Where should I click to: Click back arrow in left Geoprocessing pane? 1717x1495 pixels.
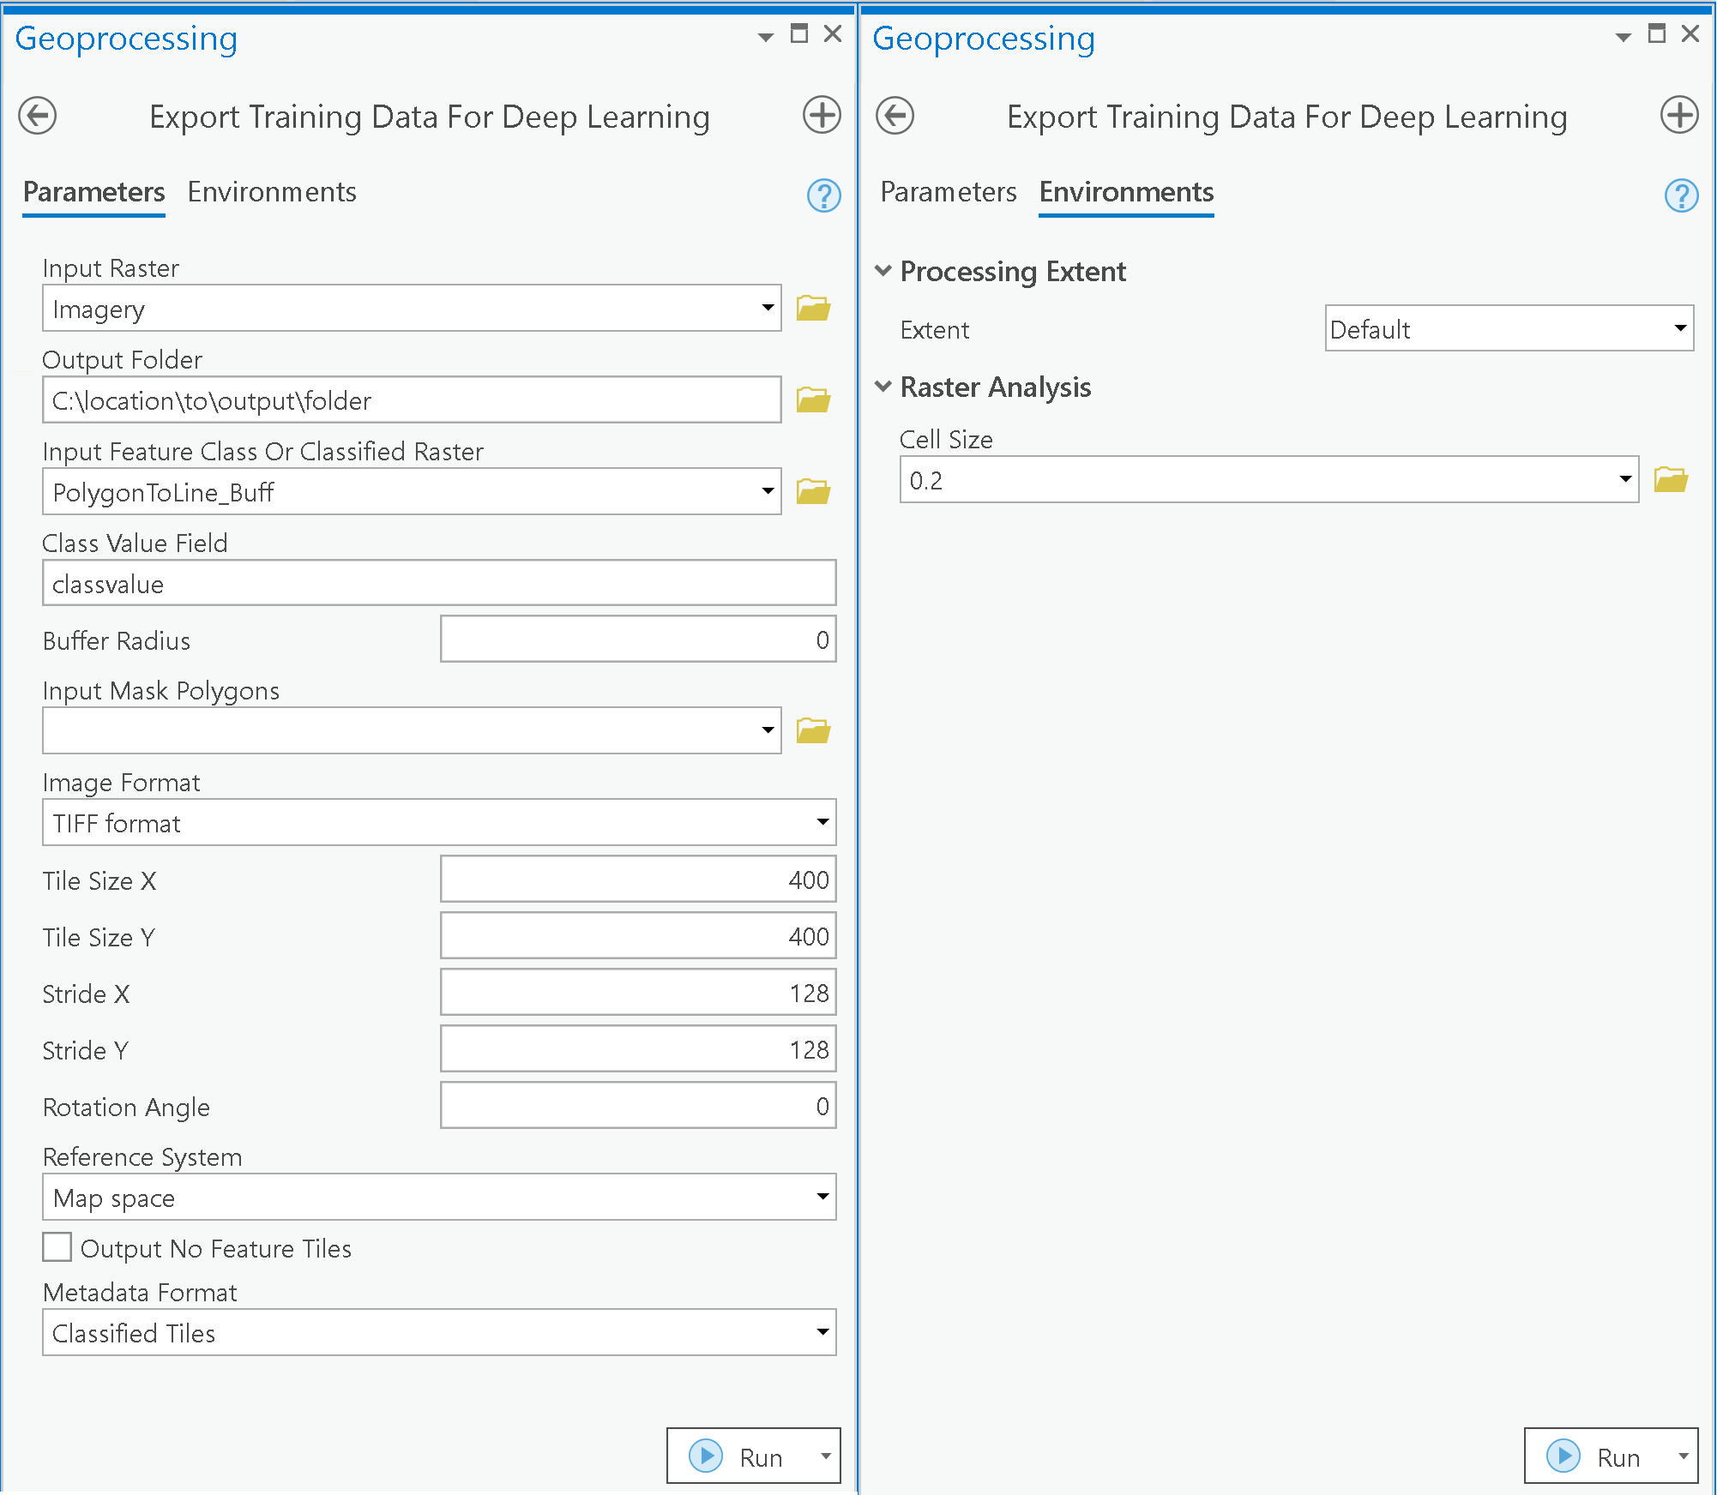point(38,116)
